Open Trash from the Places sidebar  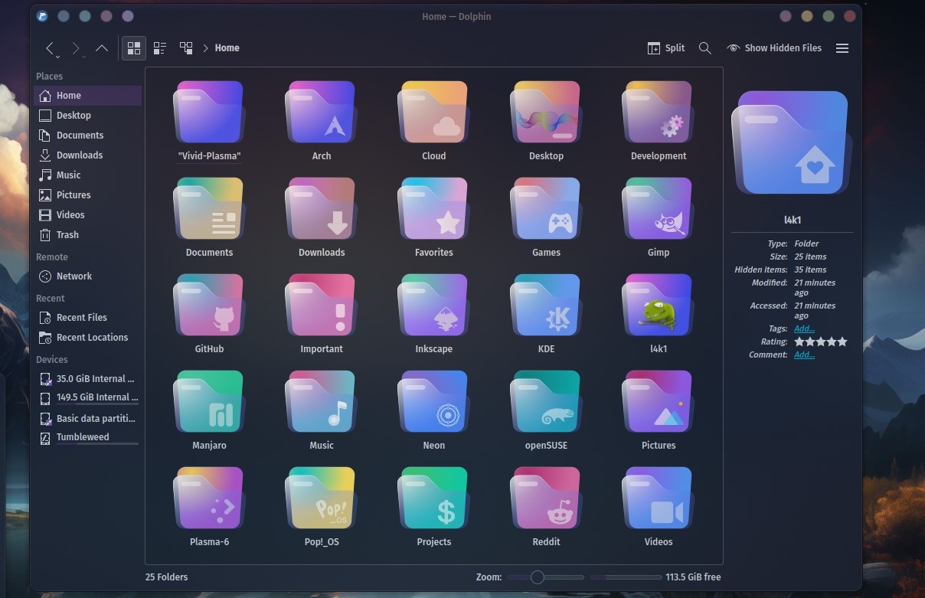point(68,234)
